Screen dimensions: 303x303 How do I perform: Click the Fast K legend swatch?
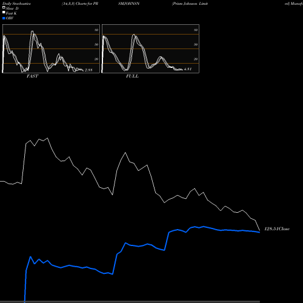tap(4, 12)
